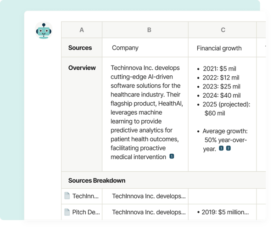Open the Pitch De... source file name
Image resolution: width=273 pixels, height=229 pixels.
point(86,212)
